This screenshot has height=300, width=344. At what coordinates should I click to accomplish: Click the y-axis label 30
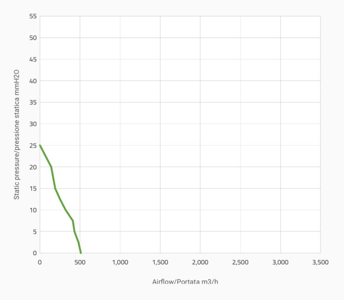tap(33, 124)
